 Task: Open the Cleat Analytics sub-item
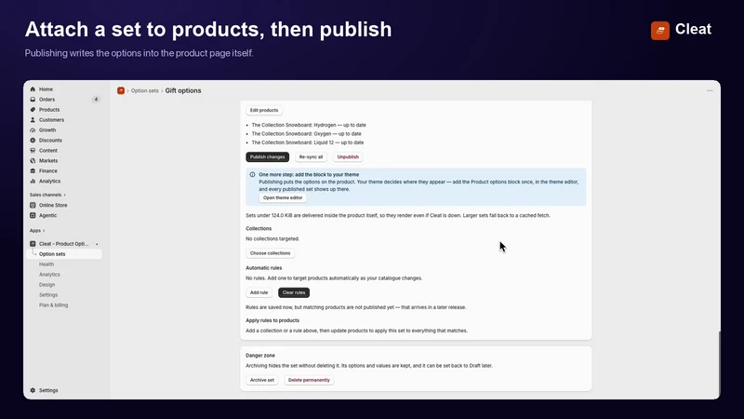(x=49, y=275)
